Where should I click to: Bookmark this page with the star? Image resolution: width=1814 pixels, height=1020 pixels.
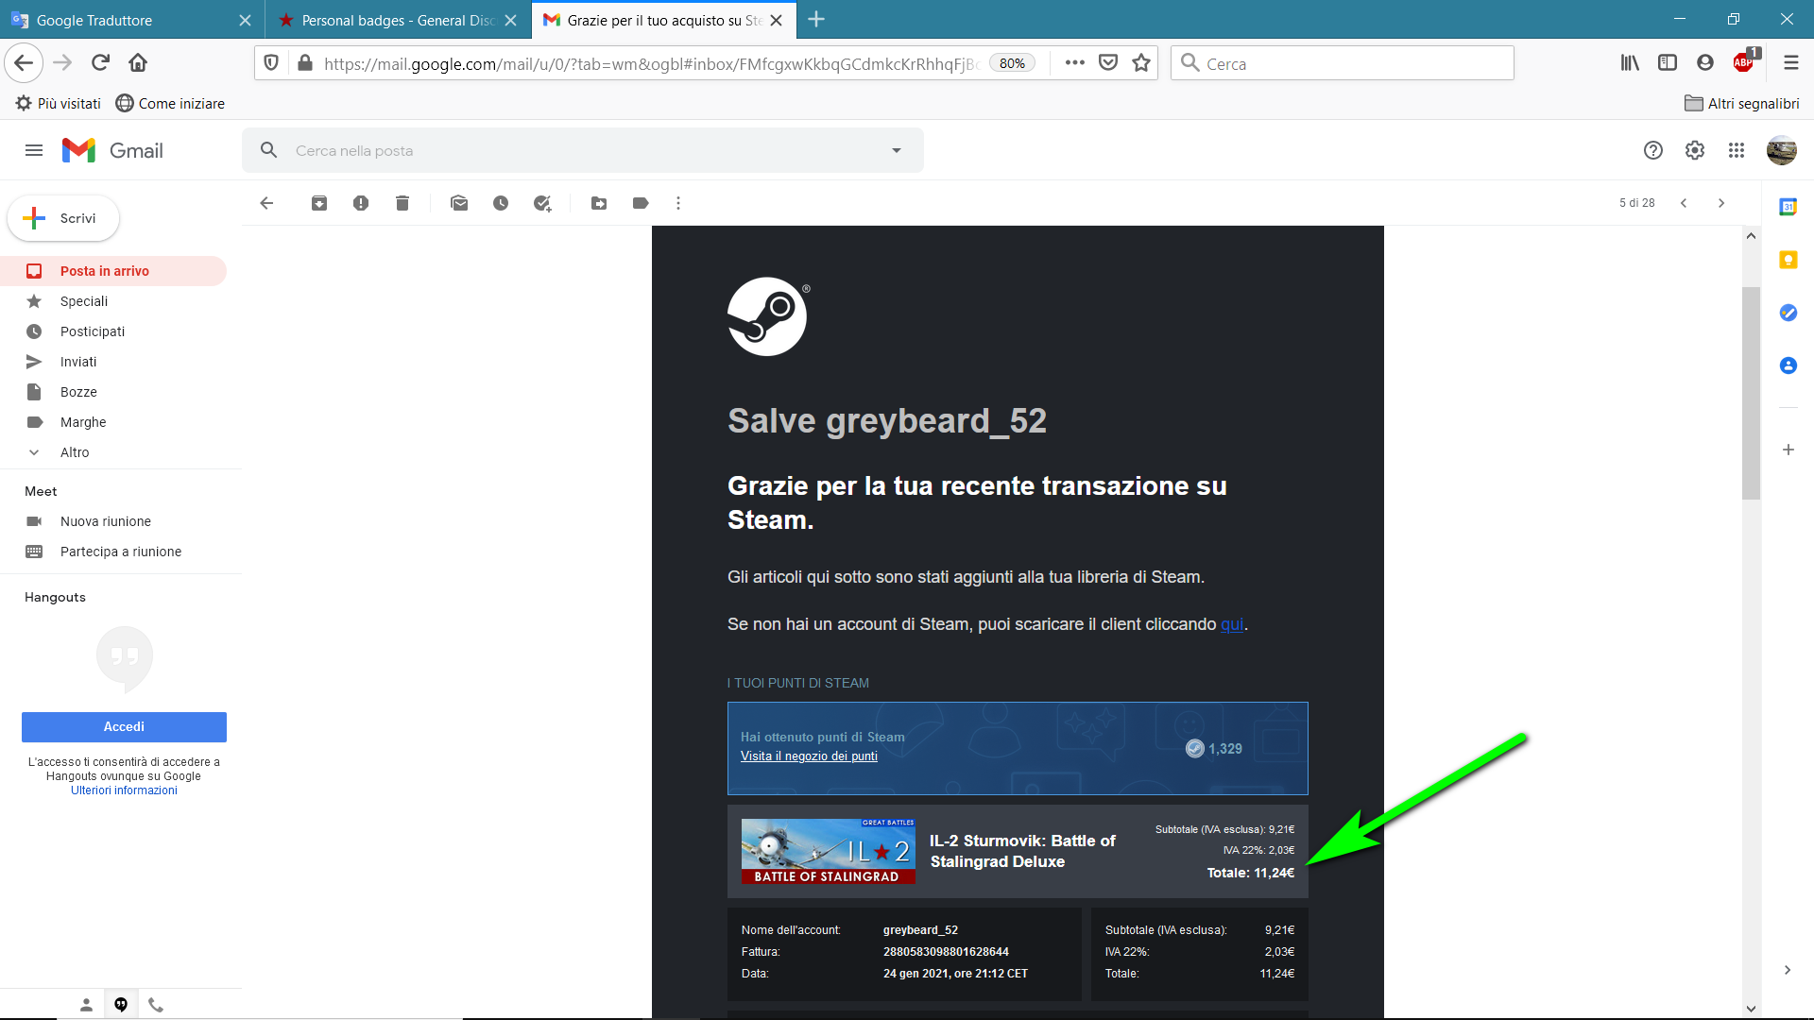tap(1141, 63)
